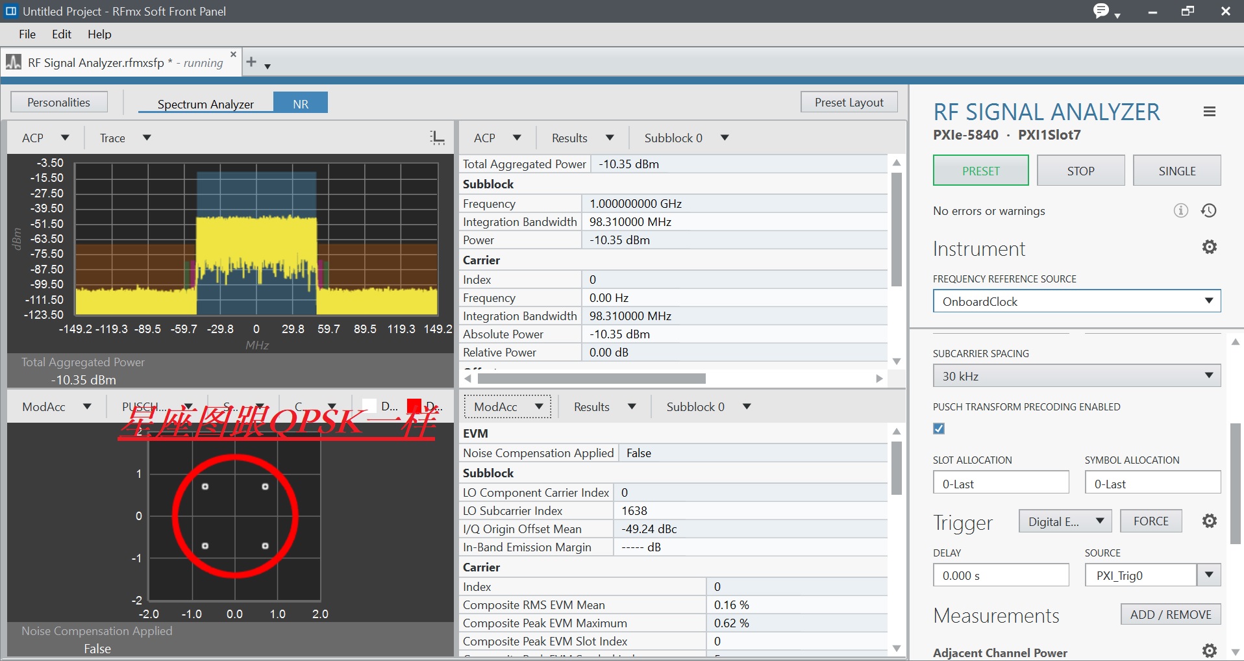Image resolution: width=1244 pixels, height=661 pixels.
Task: Open the Edit menu
Action: (x=62, y=34)
